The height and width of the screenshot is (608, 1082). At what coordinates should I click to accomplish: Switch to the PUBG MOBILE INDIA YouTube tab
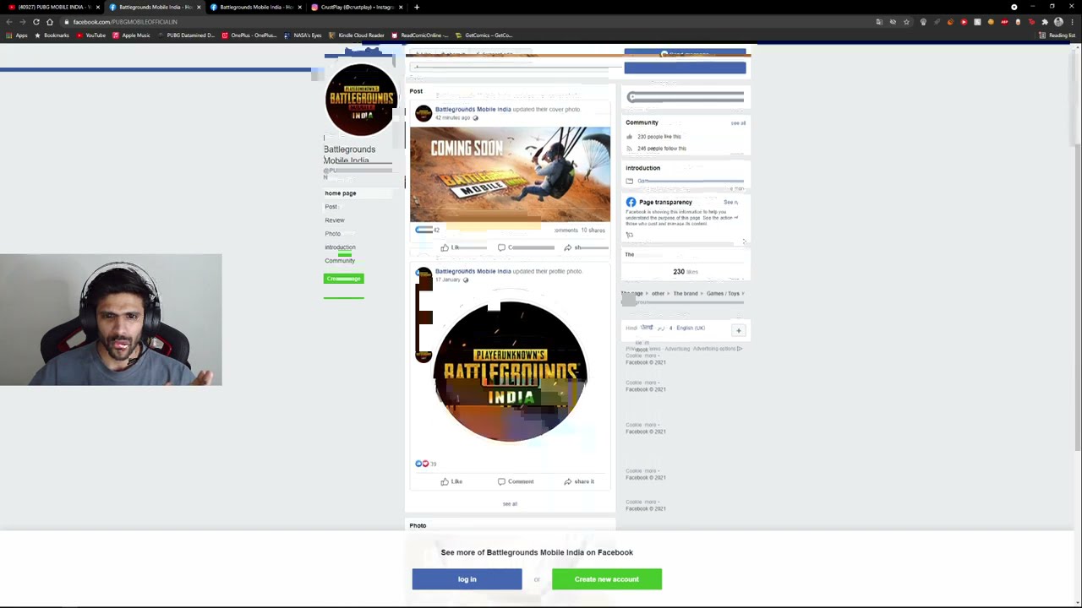click(51, 7)
